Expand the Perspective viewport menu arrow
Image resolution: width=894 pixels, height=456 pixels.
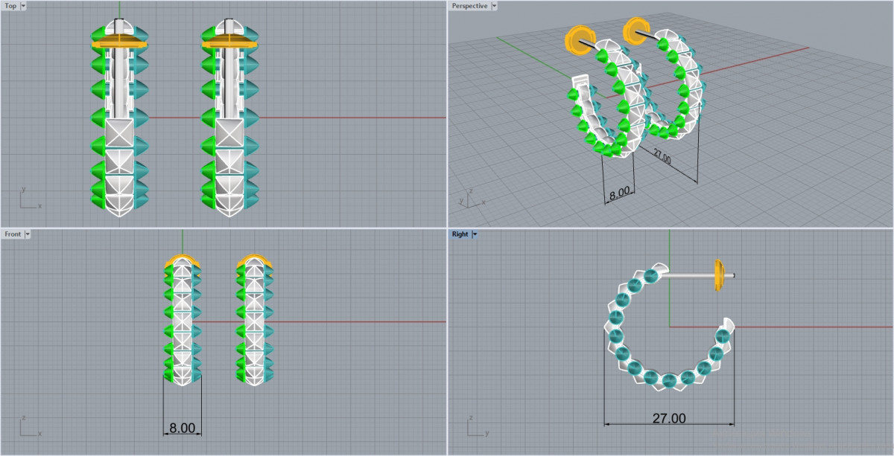(494, 6)
